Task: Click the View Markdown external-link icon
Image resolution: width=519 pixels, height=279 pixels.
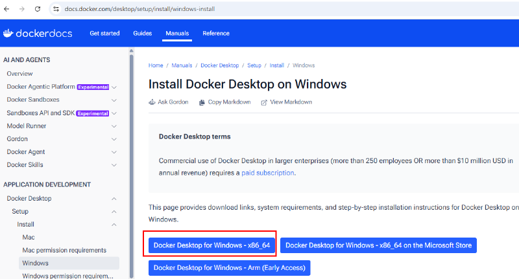Action: (x=264, y=102)
